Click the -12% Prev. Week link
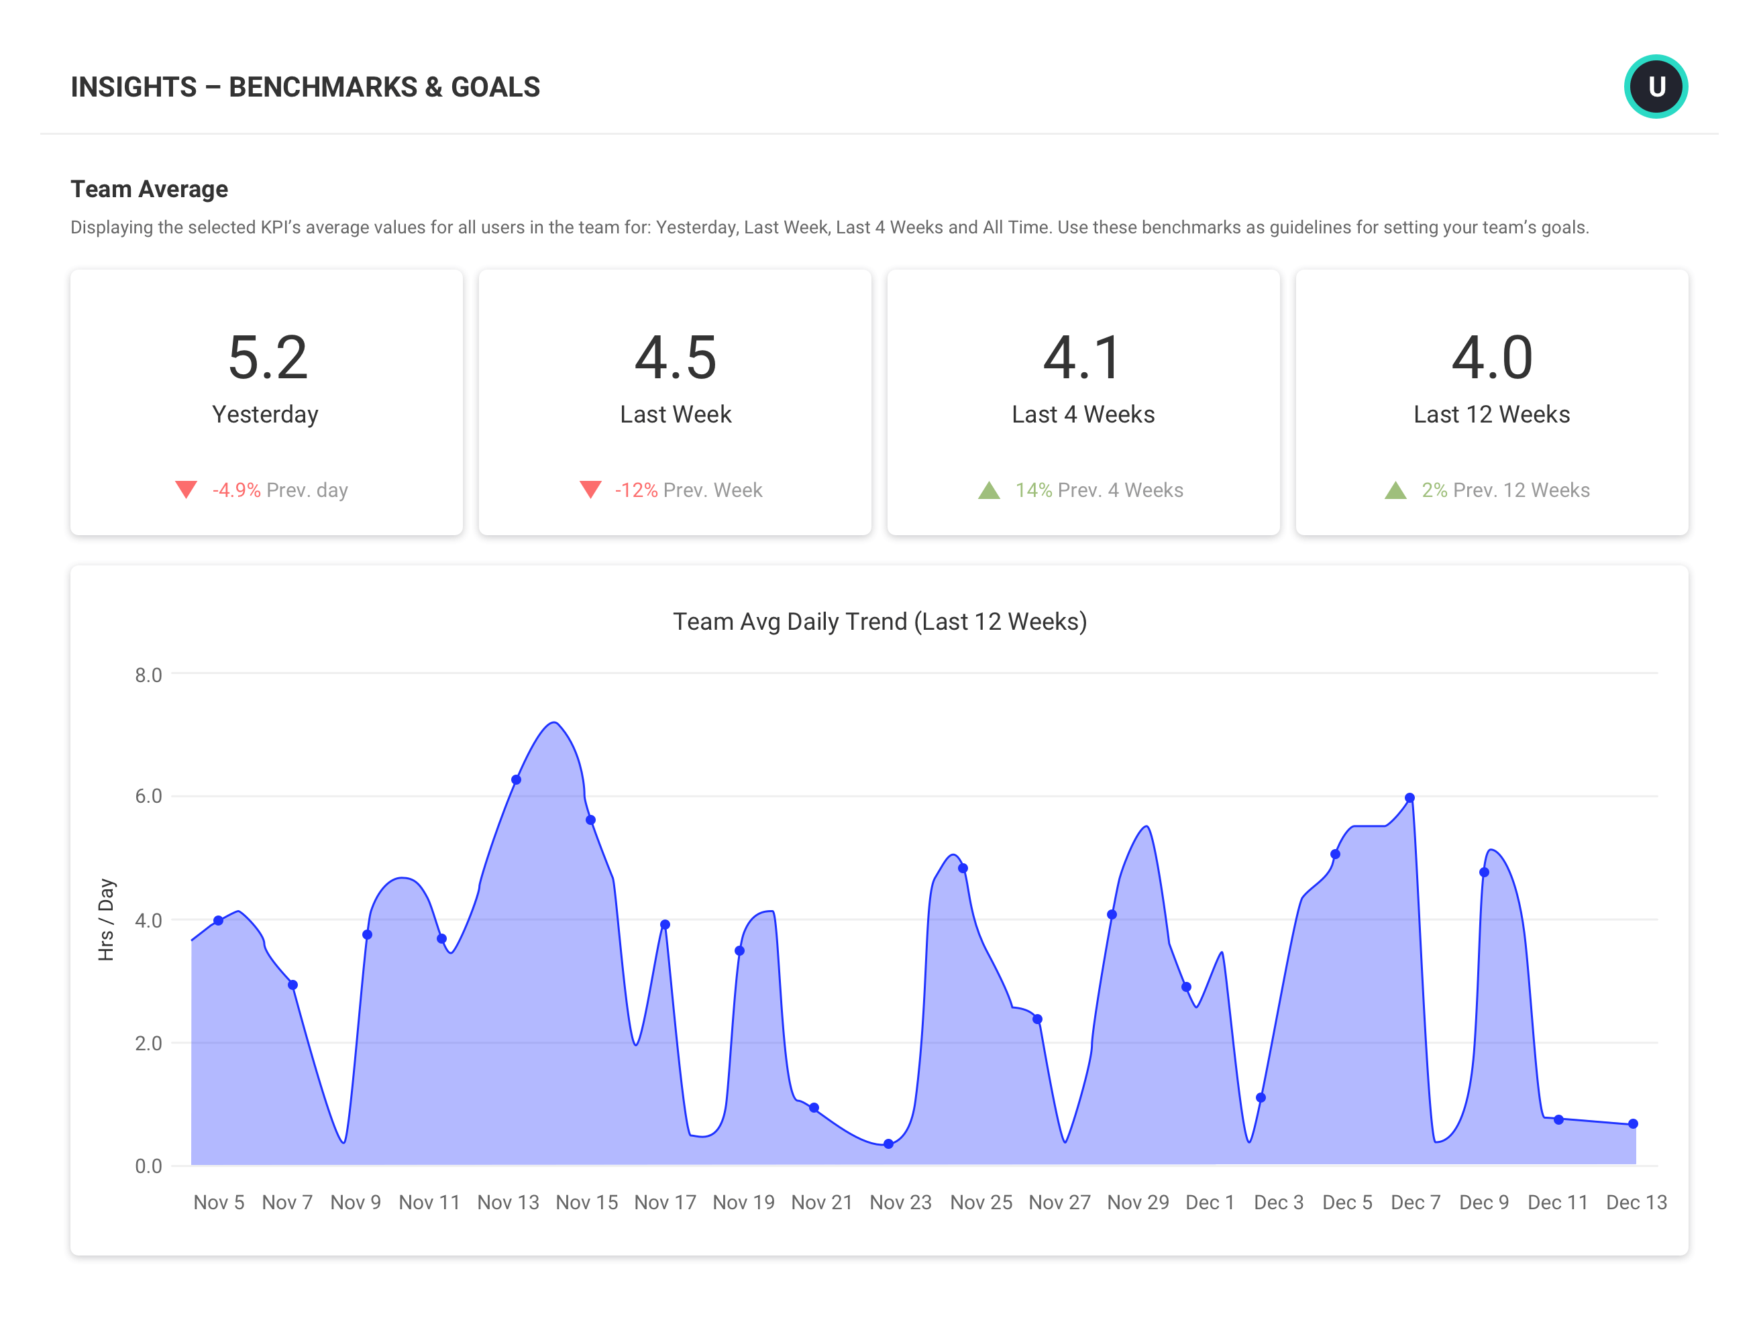 pos(688,490)
